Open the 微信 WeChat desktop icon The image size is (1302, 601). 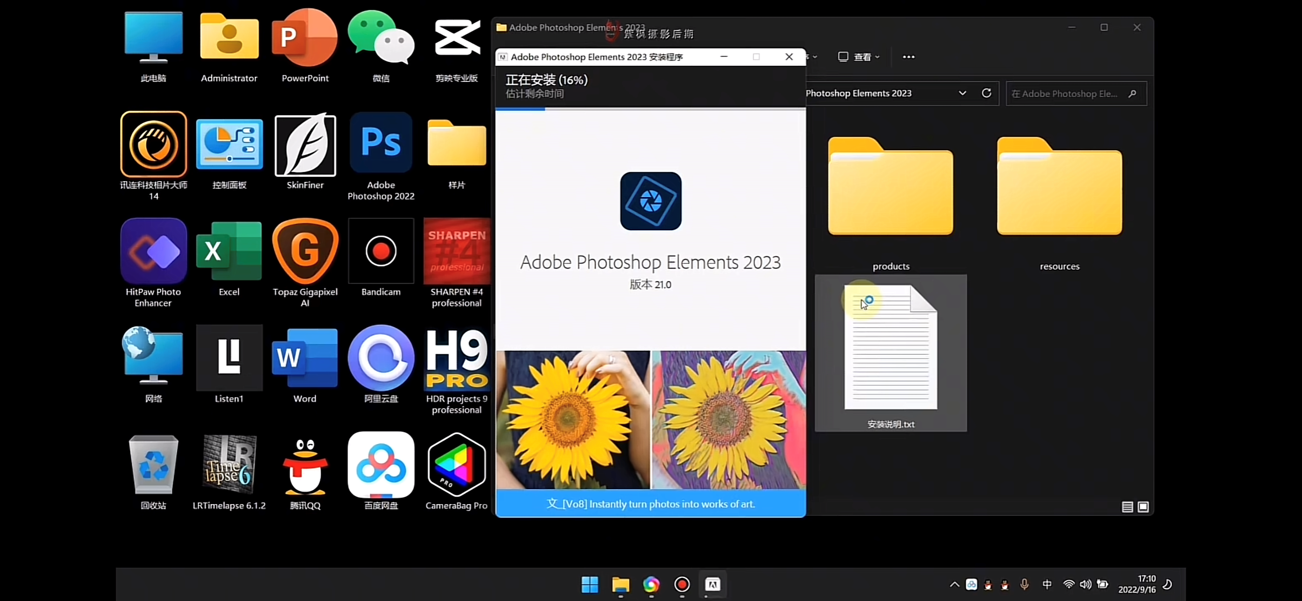(381, 46)
